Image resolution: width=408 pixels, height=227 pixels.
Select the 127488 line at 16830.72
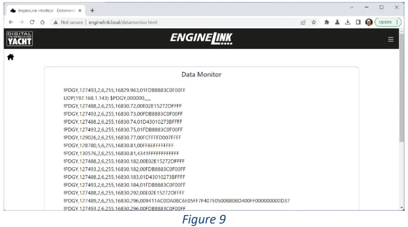tap(122, 106)
